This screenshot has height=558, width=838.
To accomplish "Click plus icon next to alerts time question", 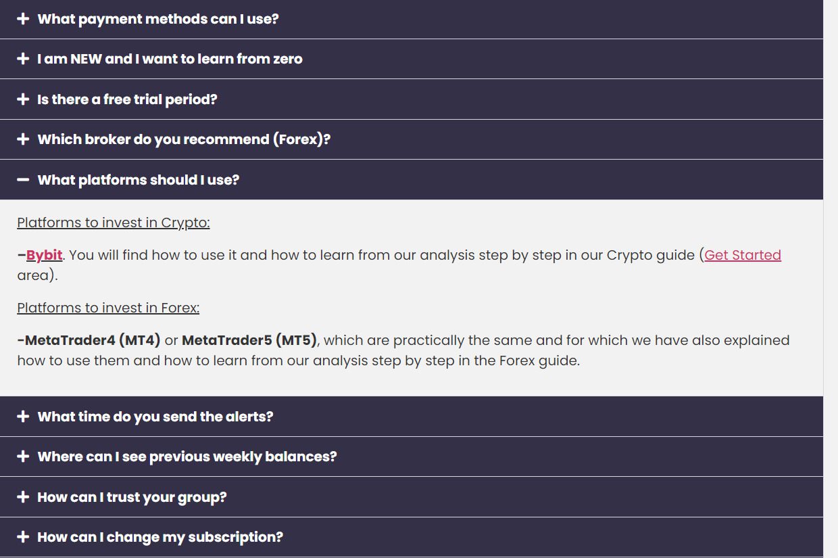I will (x=23, y=417).
